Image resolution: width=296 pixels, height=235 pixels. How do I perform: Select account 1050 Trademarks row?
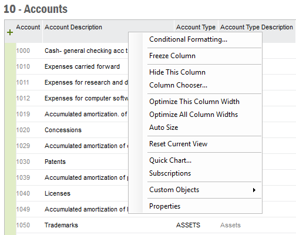point(156,225)
